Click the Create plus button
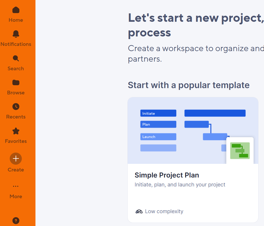This screenshot has width=264, height=226. pos(16,159)
